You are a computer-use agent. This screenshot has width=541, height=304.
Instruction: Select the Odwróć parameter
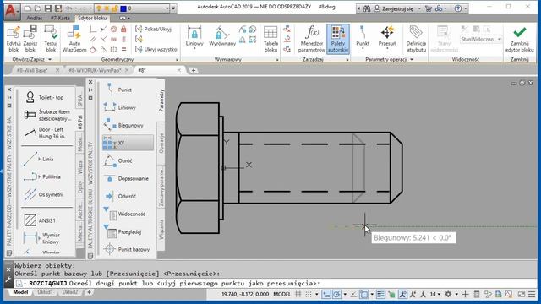(121, 196)
